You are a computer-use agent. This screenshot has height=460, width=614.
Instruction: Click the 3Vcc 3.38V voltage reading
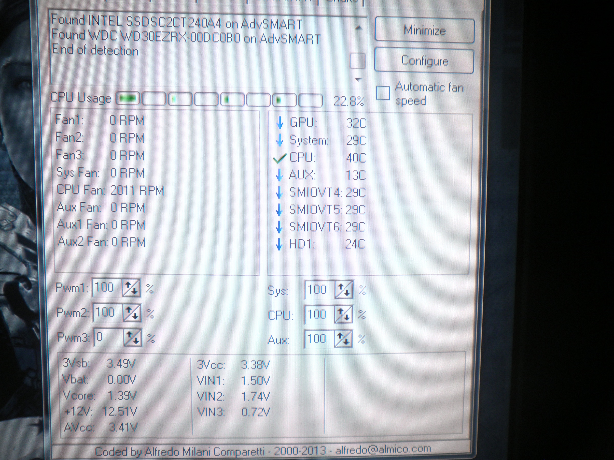pos(233,365)
